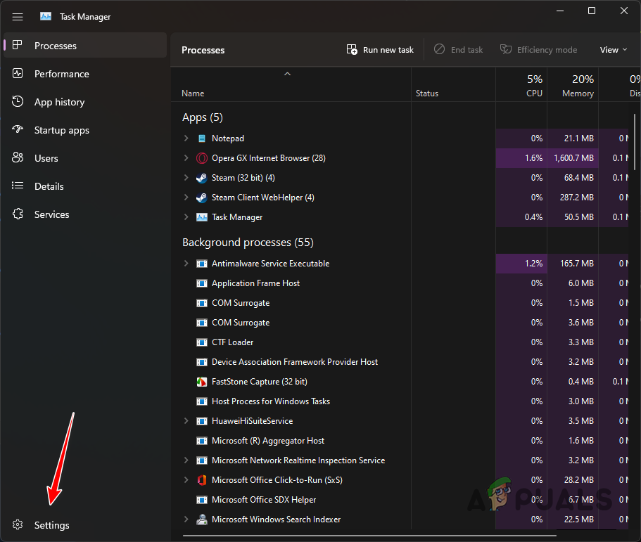Open the Startup apps page

click(62, 130)
